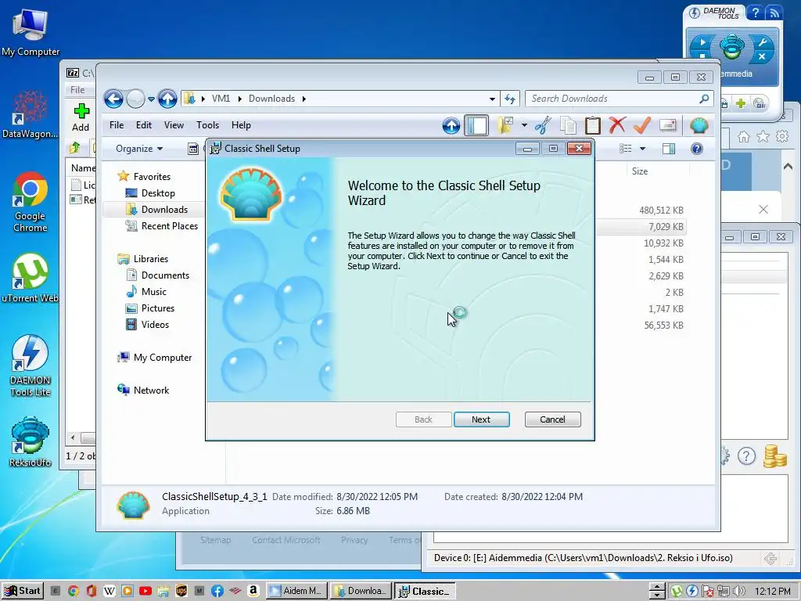Expand the view options dropdown arrow
This screenshot has height=601, width=801.
[x=643, y=149]
